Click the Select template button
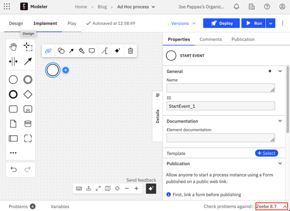 (266, 153)
